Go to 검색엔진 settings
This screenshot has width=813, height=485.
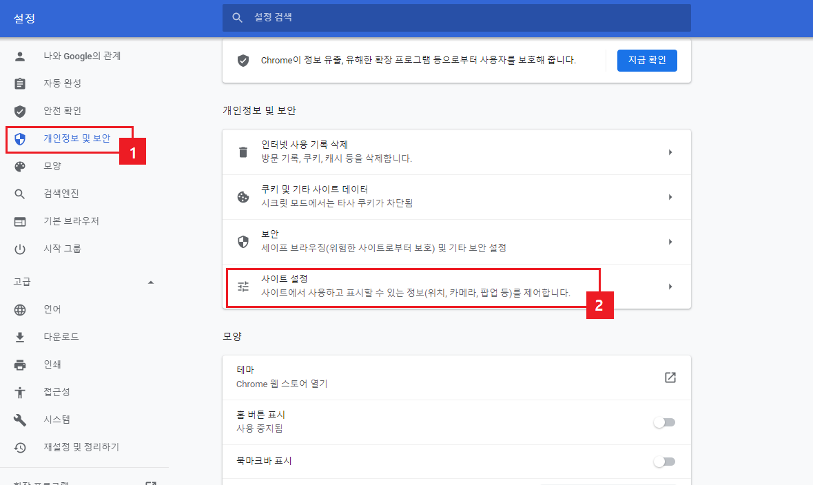pyautogui.click(x=61, y=194)
